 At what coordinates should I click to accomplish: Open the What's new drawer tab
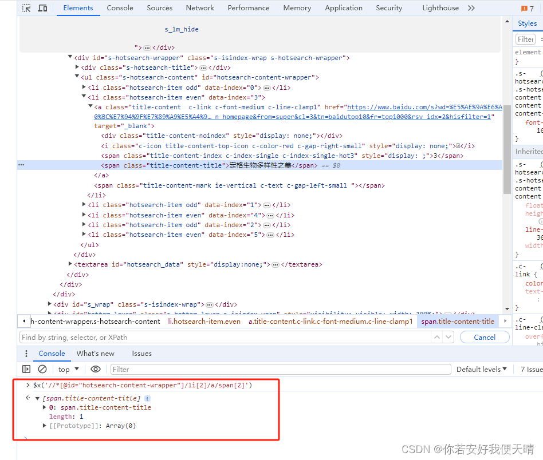[95, 354]
